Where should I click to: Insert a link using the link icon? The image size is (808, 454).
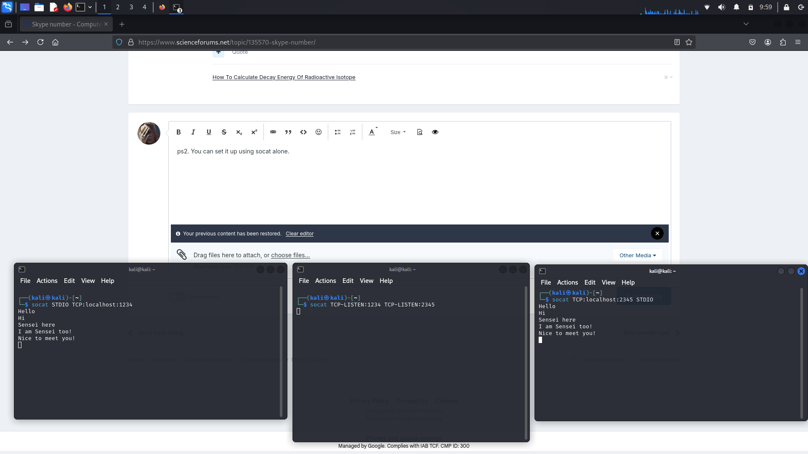click(x=273, y=132)
